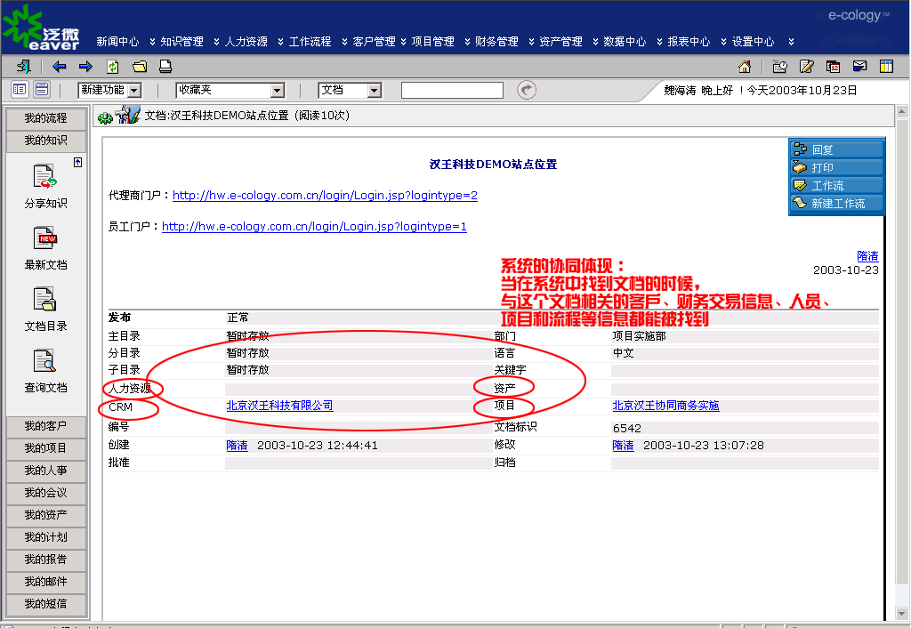Select 我的流程 sidebar tab

click(46, 118)
